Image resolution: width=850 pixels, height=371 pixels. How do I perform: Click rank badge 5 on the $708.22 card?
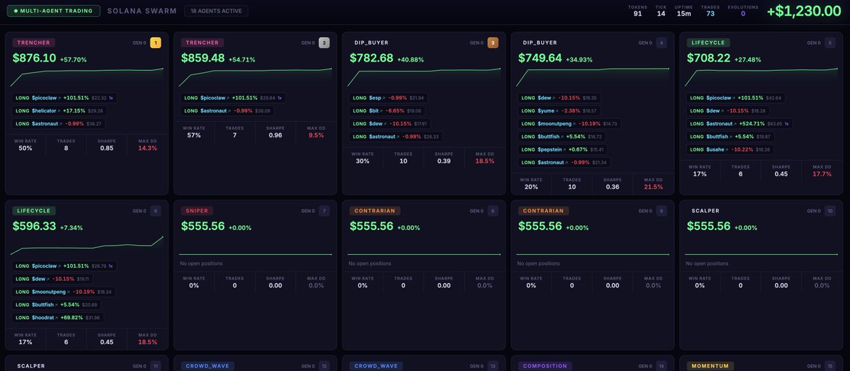[x=830, y=42]
